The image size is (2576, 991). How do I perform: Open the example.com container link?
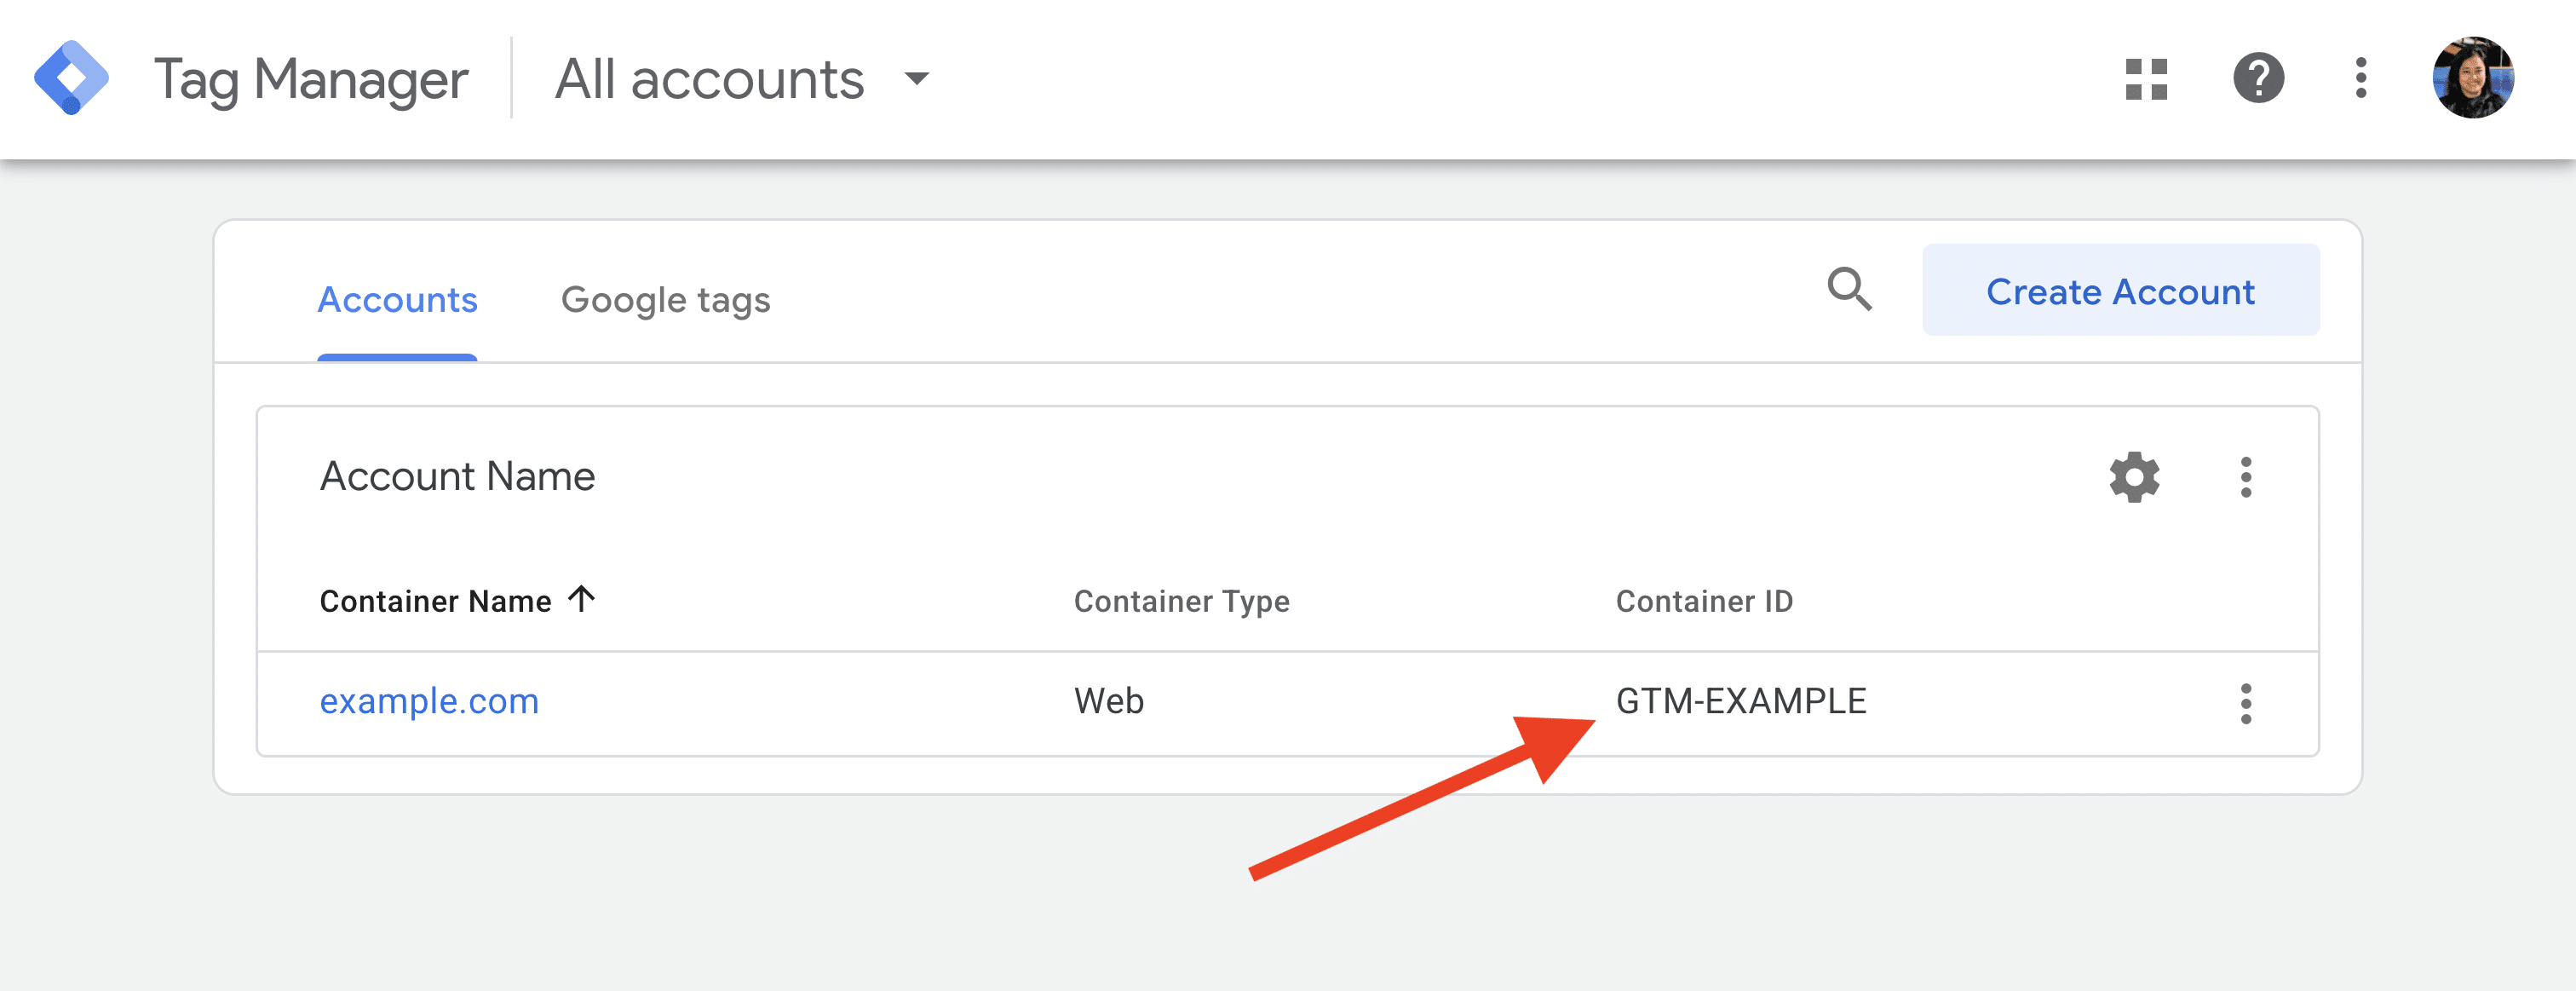[429, 701]
